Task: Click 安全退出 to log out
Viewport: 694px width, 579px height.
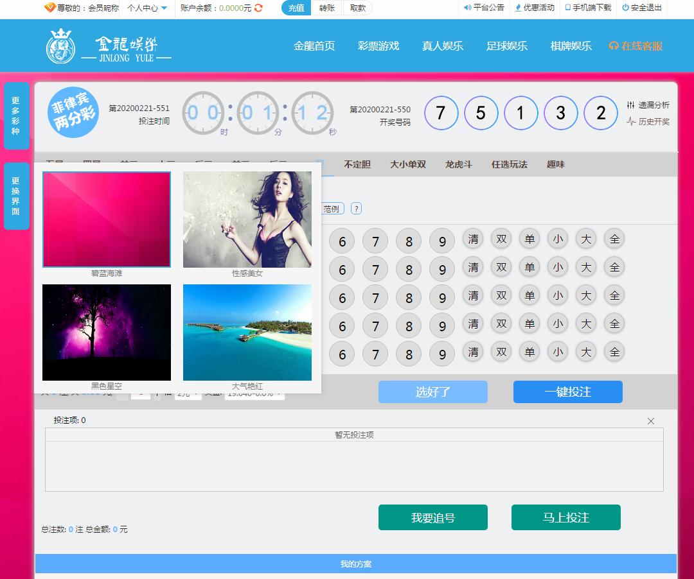Action: click(641, 8)
